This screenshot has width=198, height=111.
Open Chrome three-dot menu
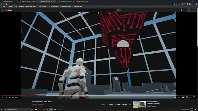pos(196,4)
